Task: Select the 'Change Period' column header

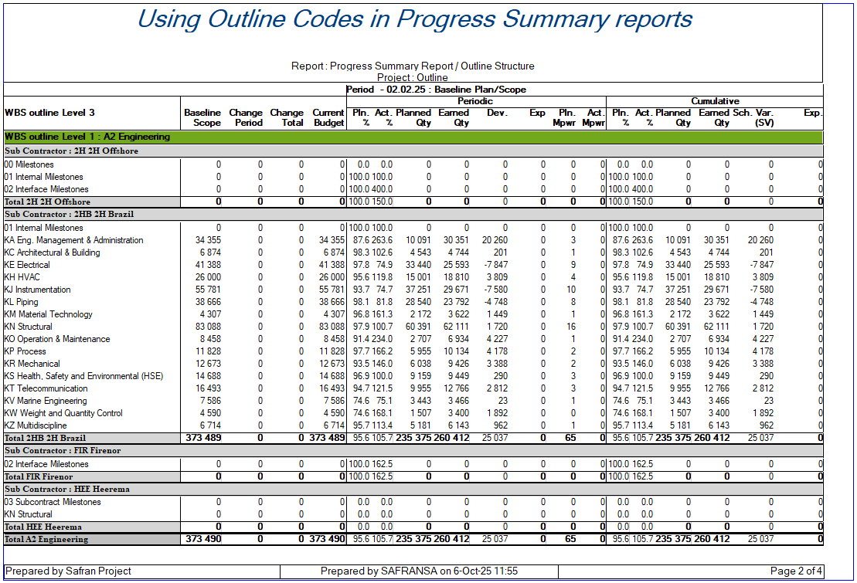Action: tap(246, 117)
